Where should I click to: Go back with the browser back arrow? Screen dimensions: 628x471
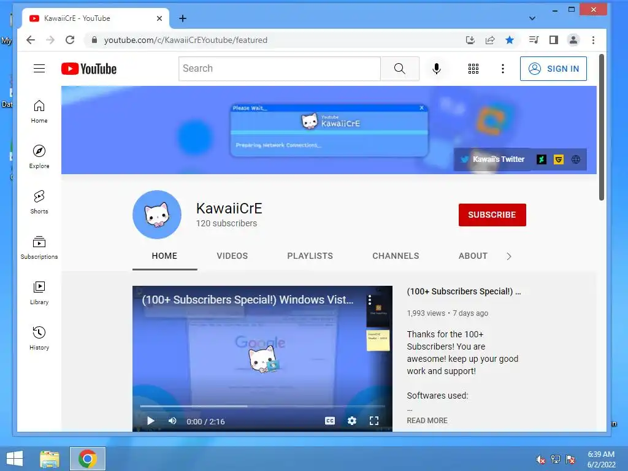click(31, 40)
